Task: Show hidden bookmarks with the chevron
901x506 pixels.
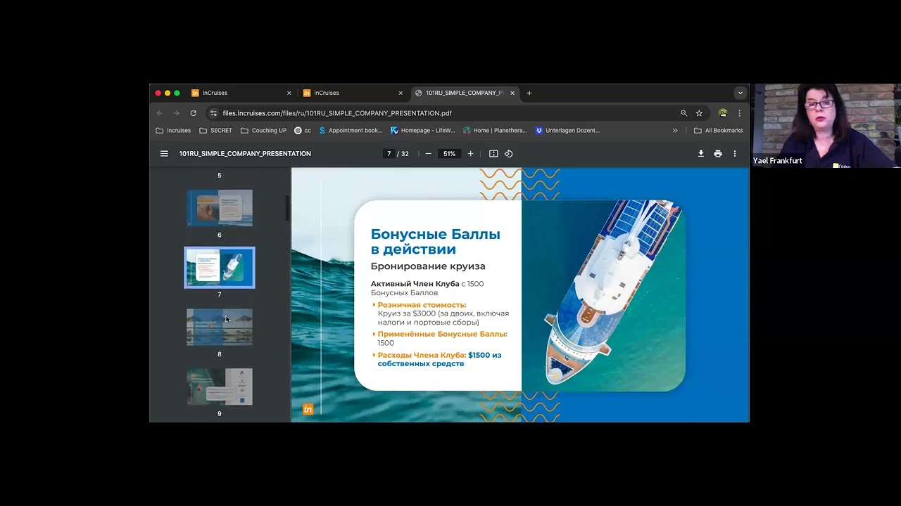Action: (x=675, y=131)
